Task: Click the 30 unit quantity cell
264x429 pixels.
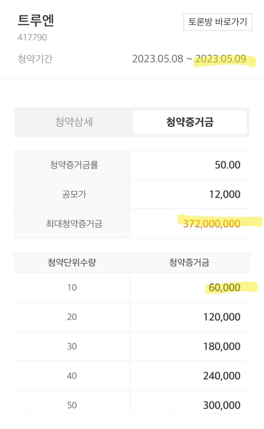Action: [x=72, y=346]
